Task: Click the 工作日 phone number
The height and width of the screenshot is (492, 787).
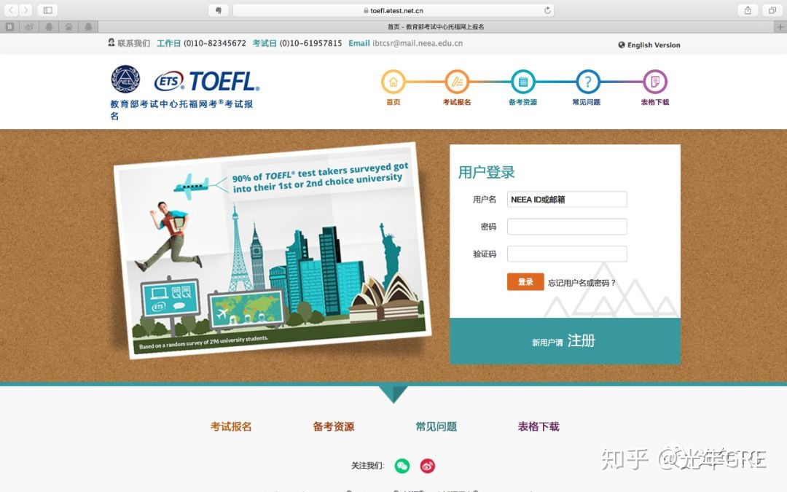Action: pos(215,43)
